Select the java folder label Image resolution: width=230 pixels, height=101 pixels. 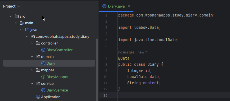[34, 30]
